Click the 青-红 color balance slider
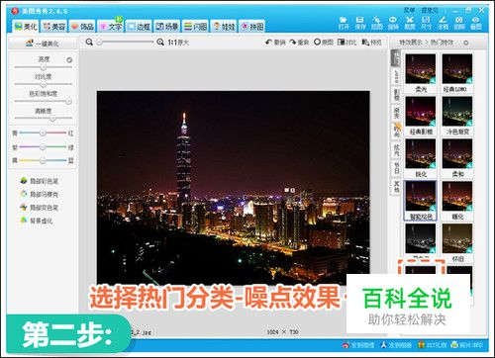495x358 pixels. [43, 133]
